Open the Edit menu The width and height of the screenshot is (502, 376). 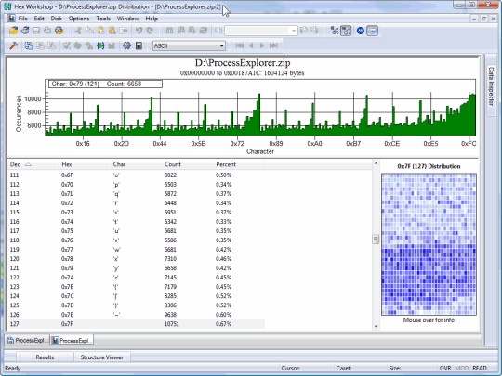(39, 19)
